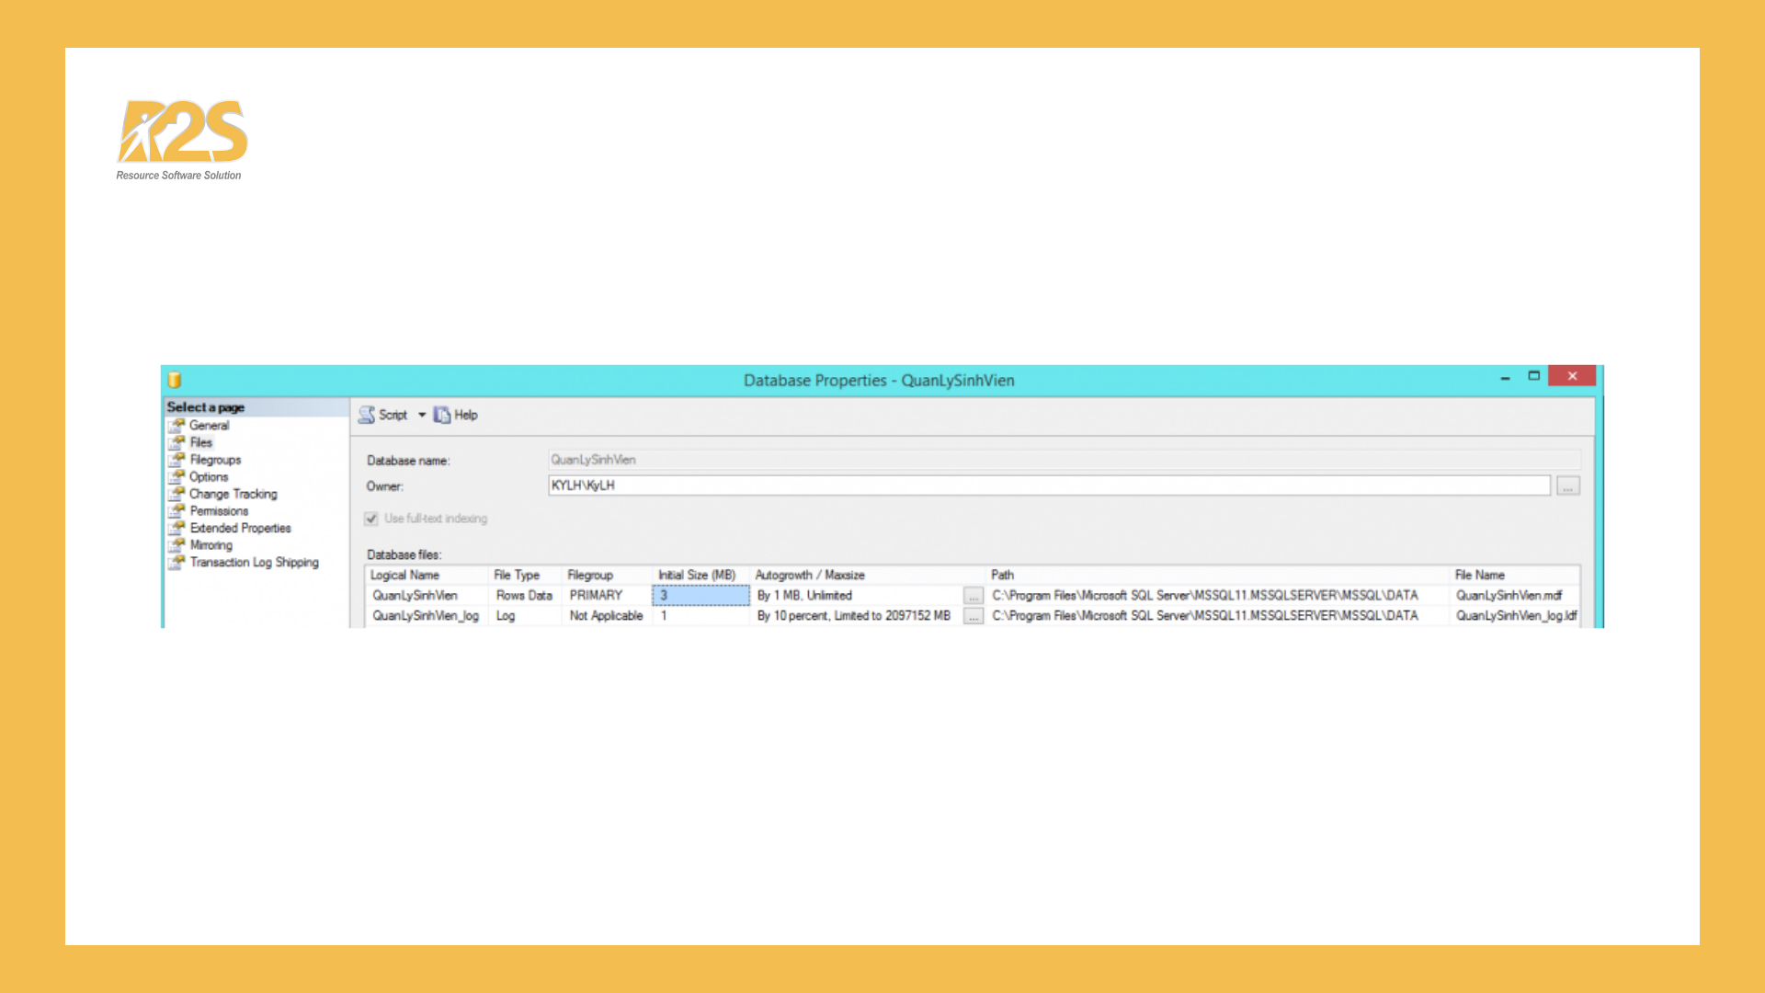1765x993 pixels.
Task: Select the Filegroups page icon
Action: tap(176, 460)
